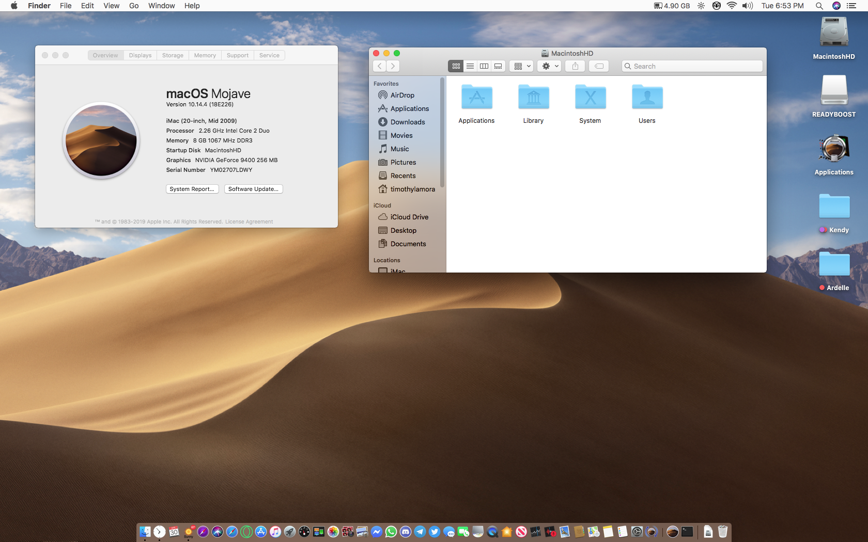The width and height of the screenshot is (868, 542).
Task: Select Ardelle folder on desktop
Action: 834,270
